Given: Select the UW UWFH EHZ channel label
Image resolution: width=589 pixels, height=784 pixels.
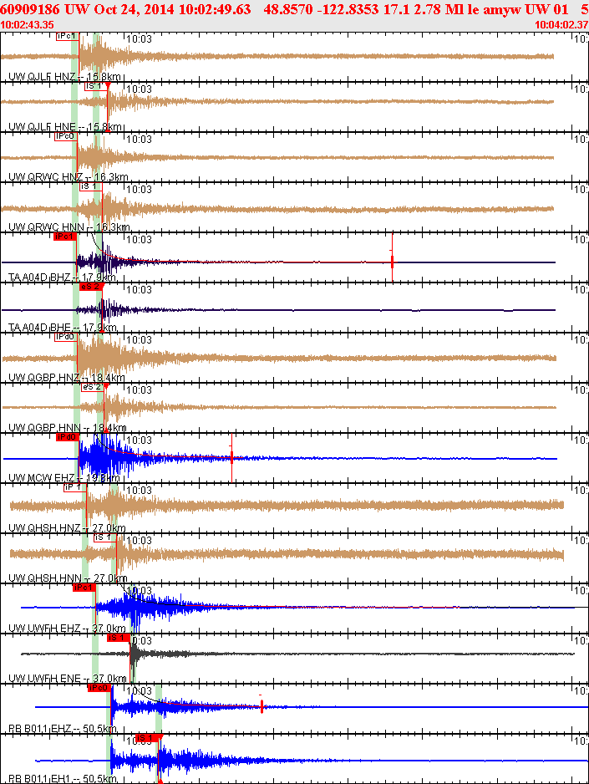Looking at the screenshot, I should coord(67,628).
